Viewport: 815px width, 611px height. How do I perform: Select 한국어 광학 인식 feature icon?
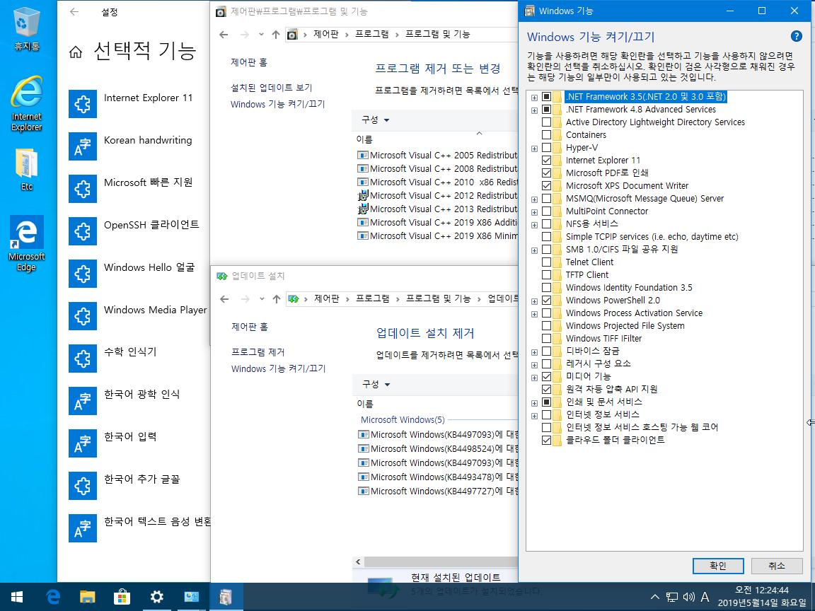83,400
